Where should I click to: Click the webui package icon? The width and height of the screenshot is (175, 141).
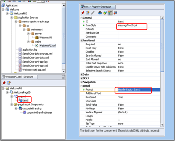(33, 41)
